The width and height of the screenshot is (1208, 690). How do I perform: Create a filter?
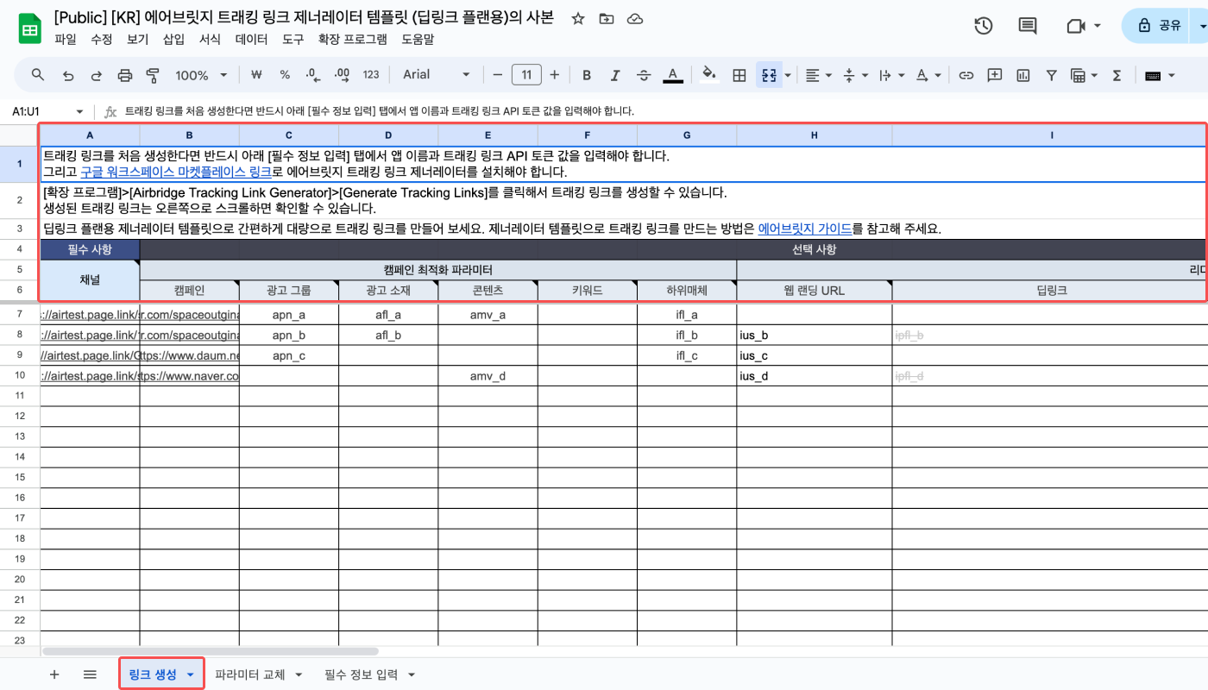(x=1052, y=75)
